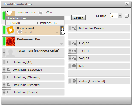
Task: Click the Umleitung[10] redirect arrow icon
Action: coord(8,62)
